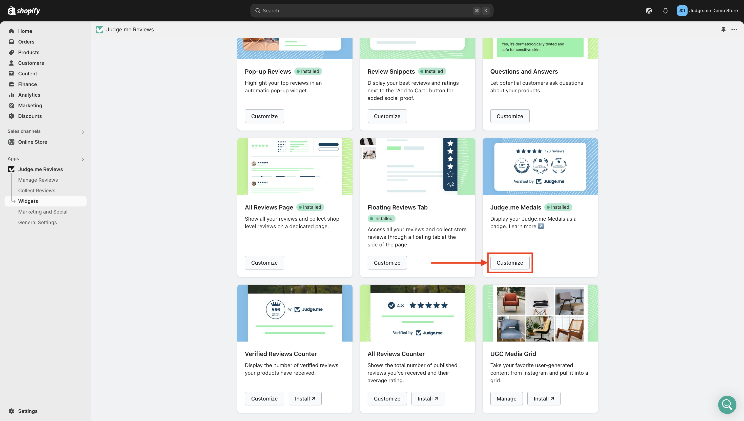744x421 pixels.
Task: Click the Customers person icon
Action: [x=11, y=63]
